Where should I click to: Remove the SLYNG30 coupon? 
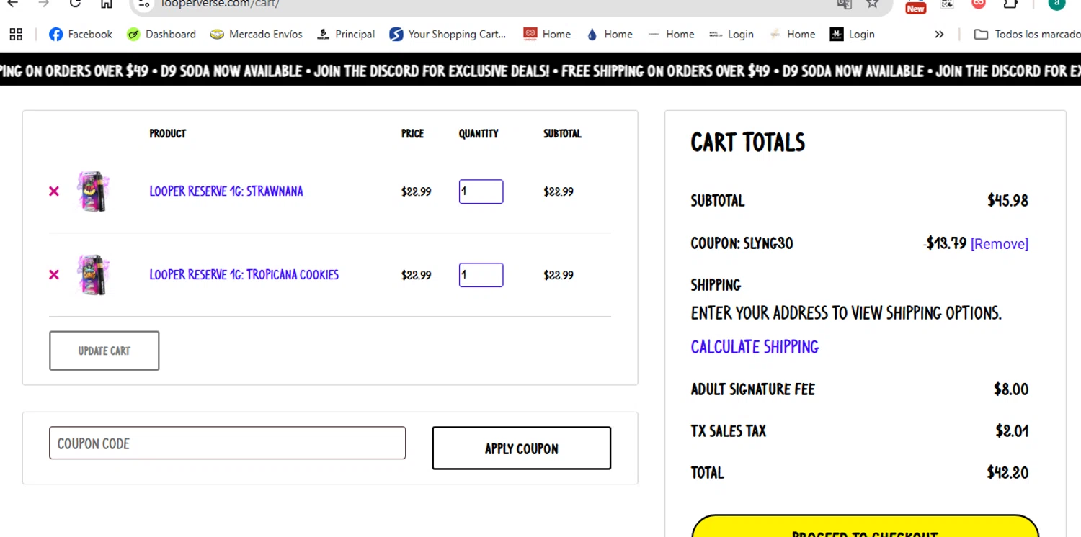coord(1000,244)
